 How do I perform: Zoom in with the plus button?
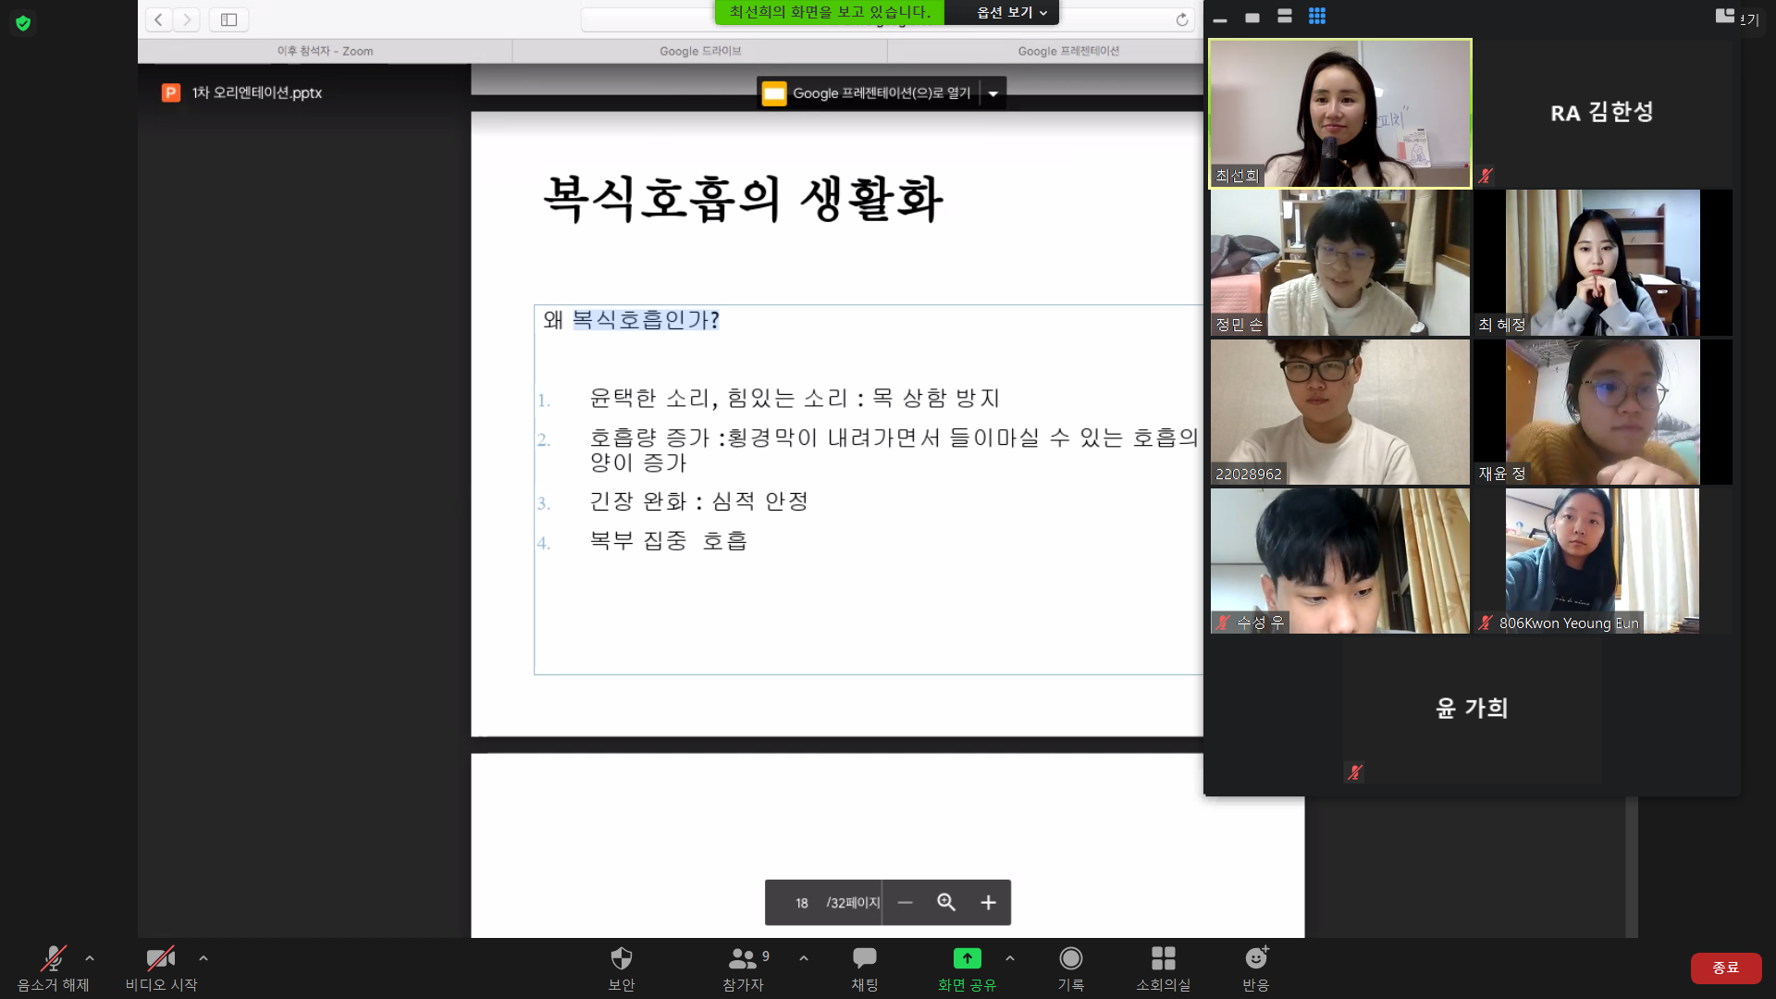pyautogui.click(x=988, y=903)
